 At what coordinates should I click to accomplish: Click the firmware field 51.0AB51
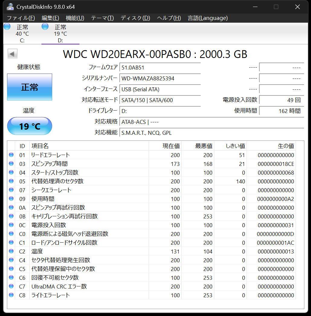tap(160, 67)
